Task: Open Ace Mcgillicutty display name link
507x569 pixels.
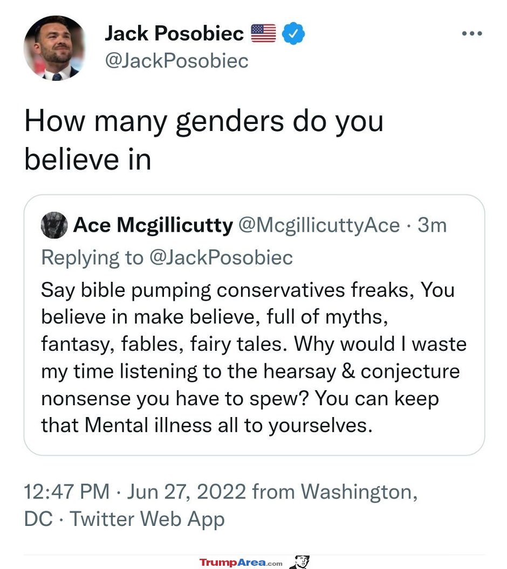Action: click(x=153, y=225)
